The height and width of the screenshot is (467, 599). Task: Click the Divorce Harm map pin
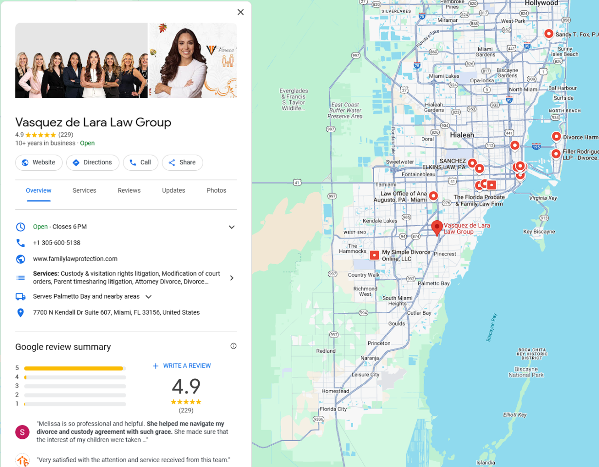(556, 137)
